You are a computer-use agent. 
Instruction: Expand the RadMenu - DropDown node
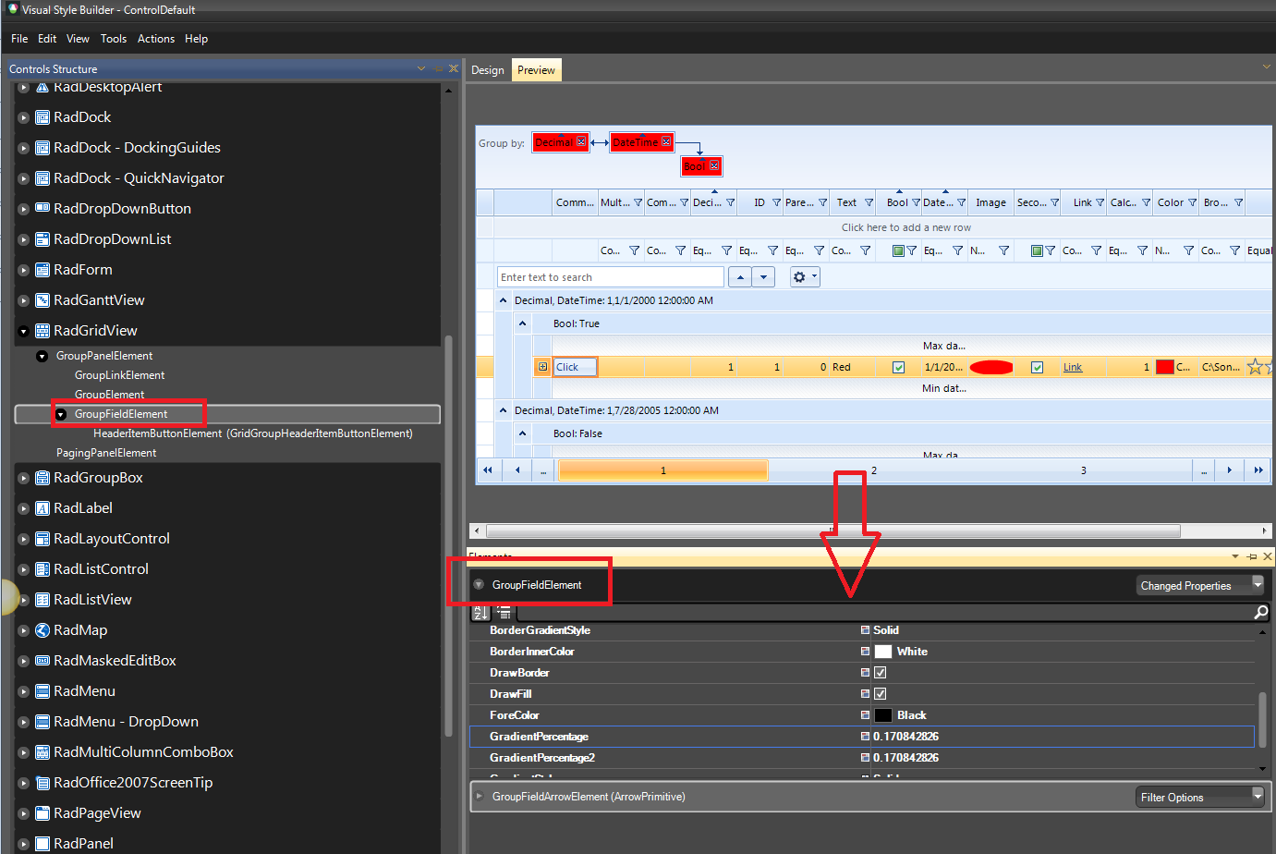point(24,722)
